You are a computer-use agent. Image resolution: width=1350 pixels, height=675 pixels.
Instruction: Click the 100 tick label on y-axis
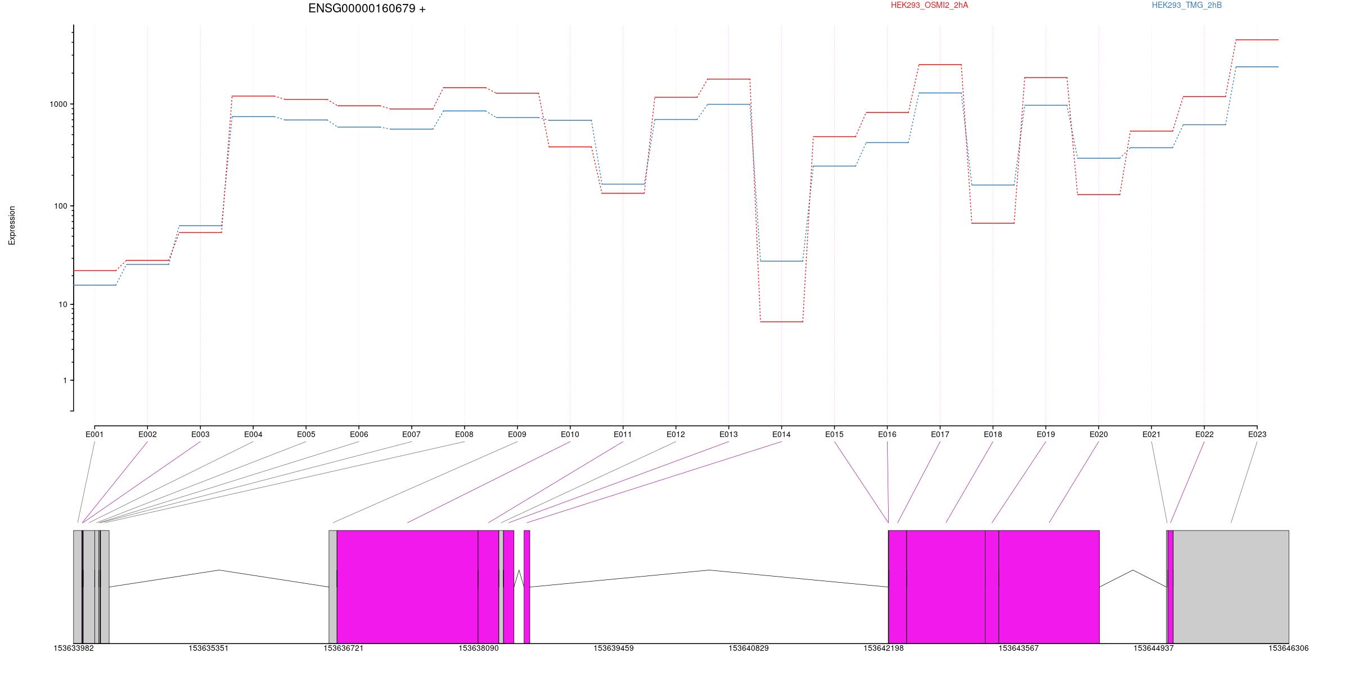[x=60, y=206]
